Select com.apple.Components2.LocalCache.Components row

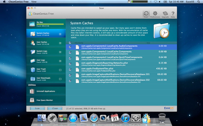(x=121, y=53)
